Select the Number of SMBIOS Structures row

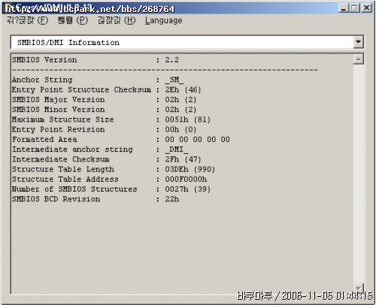click(x=111, y=189)
